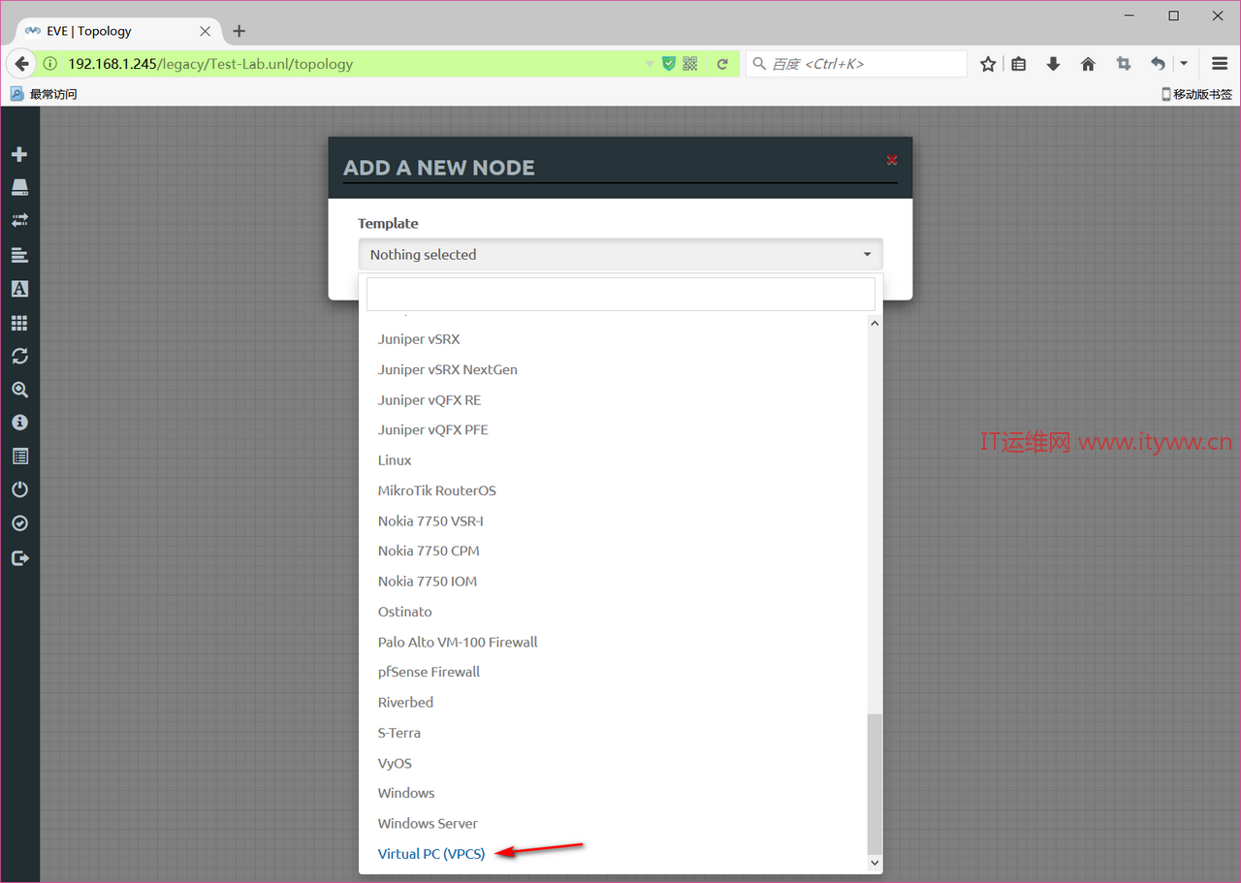Click the QR code icon in address bar
The width and height of the screenshot is (1241, 883).
(x=690, y=64)
